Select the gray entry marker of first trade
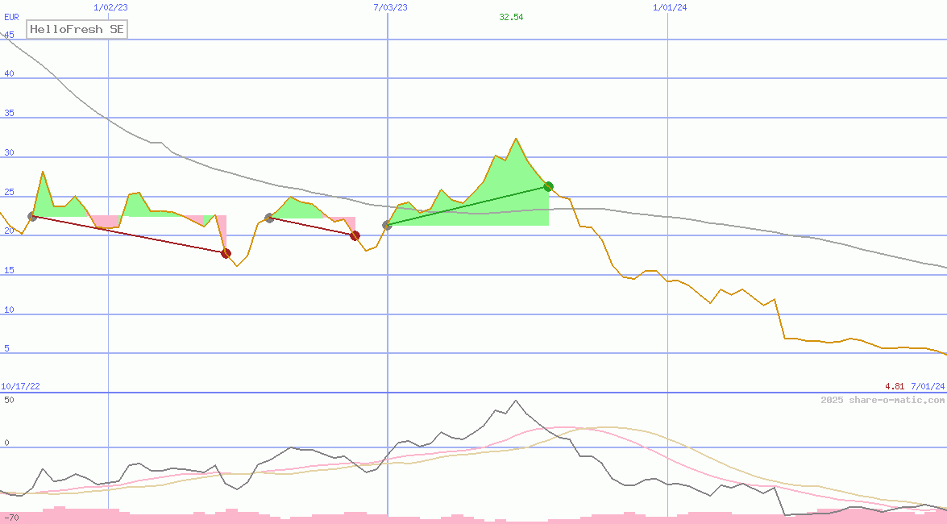 (32, 216)
